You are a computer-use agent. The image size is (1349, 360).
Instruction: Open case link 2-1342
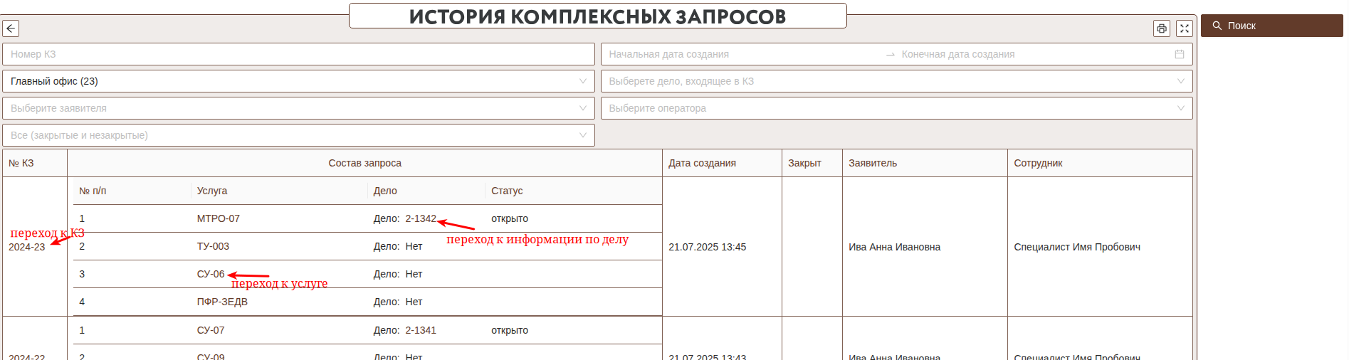click(x=420, y=218)
